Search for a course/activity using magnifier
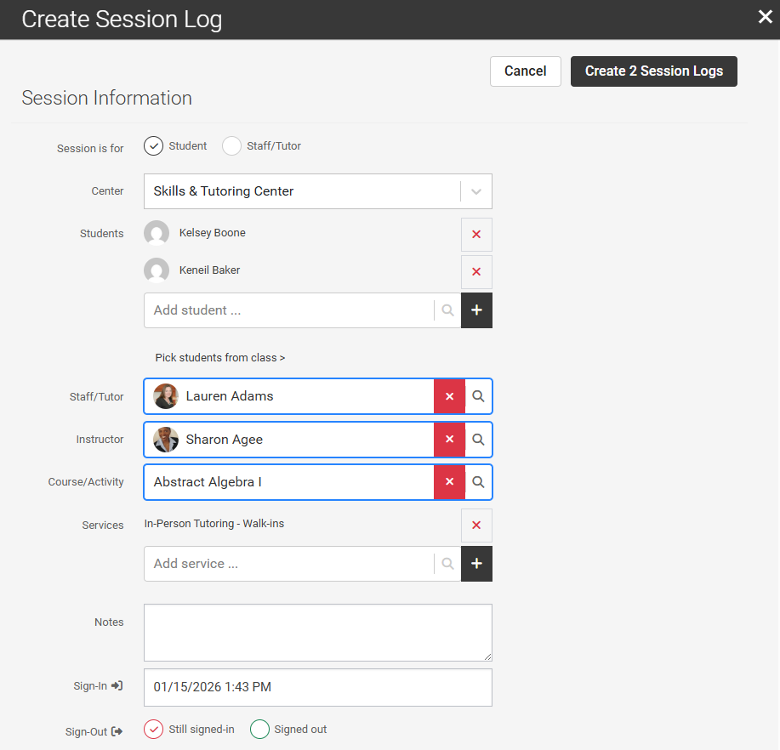The height and width of the screenshot is (750, 780). (479, 482)
